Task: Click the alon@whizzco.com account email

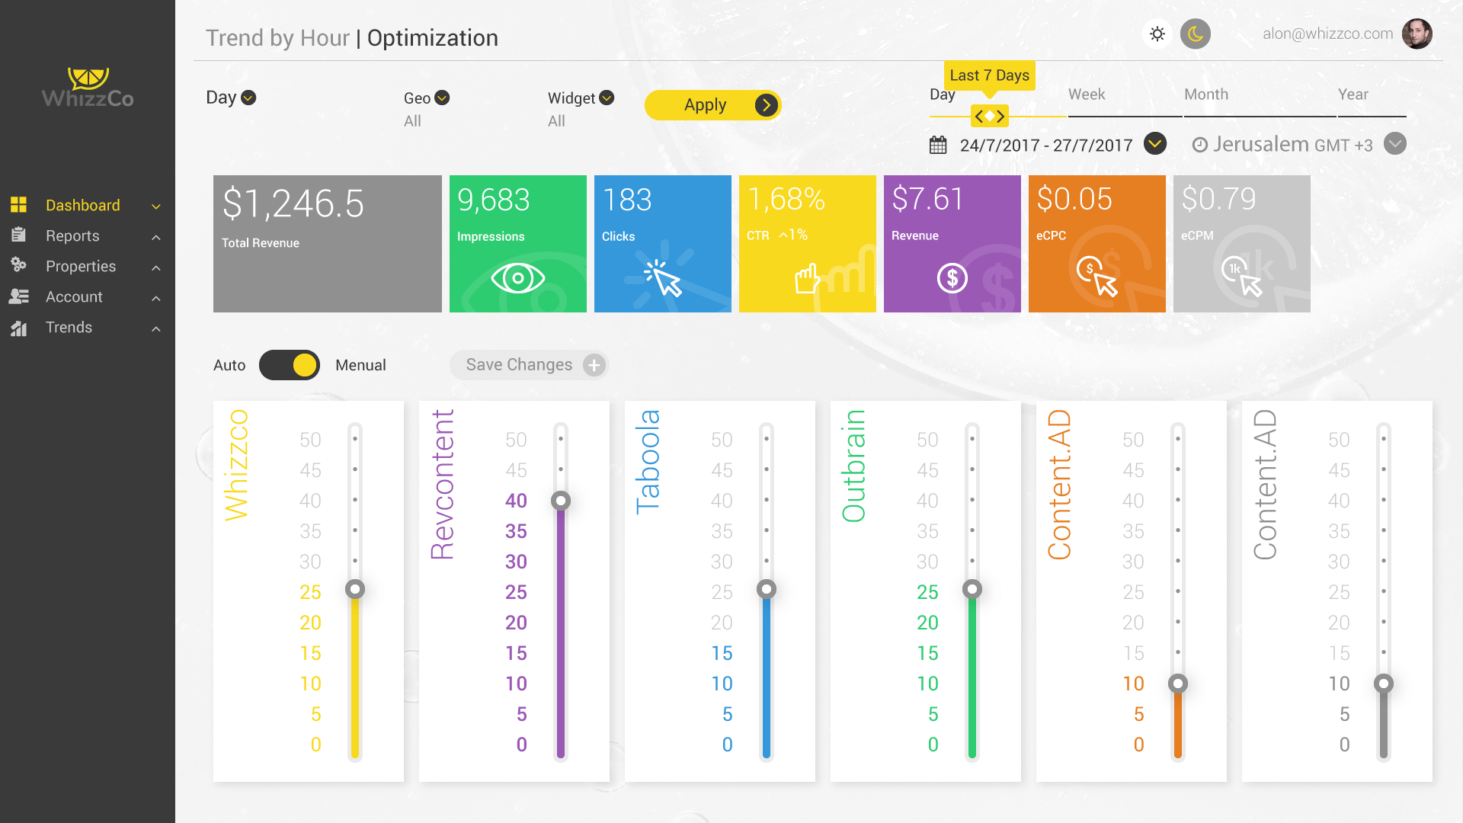Action: point(1327,34)
